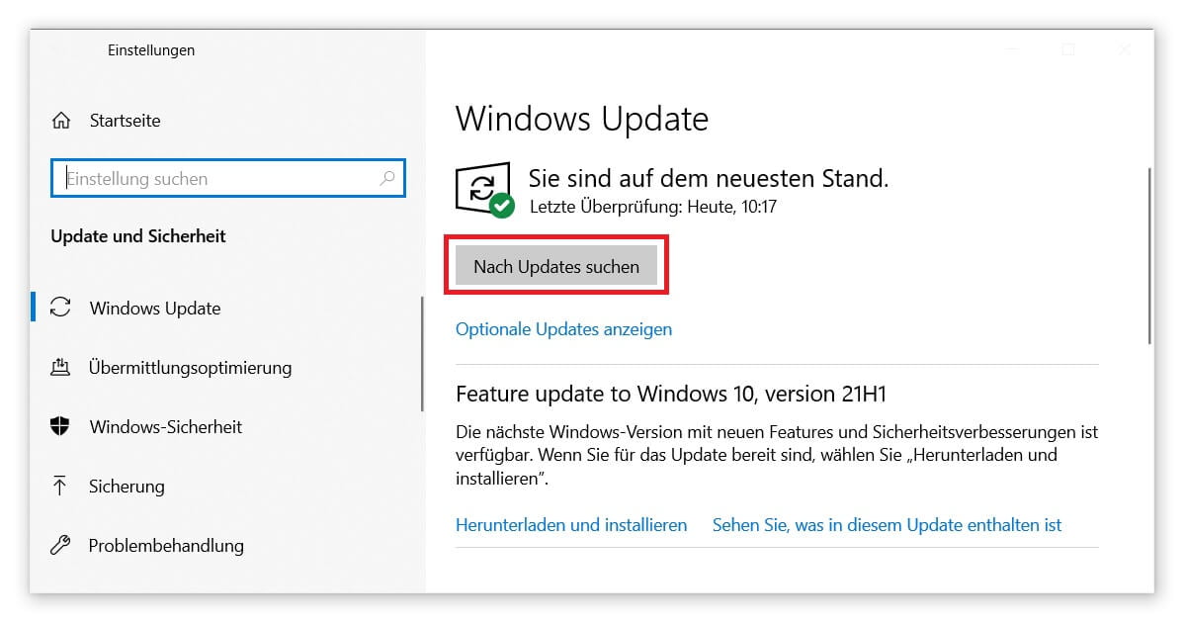Click the wrench icon for Problembehandlung
The image size is (1186, 623).
pyautogui.click(x=61, y=546)
